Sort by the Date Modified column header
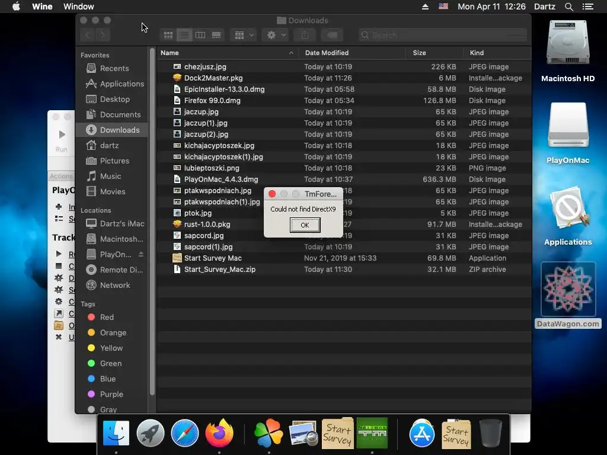The width and height of the screenshot is (607, 455). [x=352, y=53]
